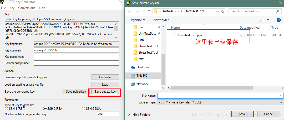Select SSH-2 DSA key type
This screenshot has height=120, width=284.
click(91, 109)
